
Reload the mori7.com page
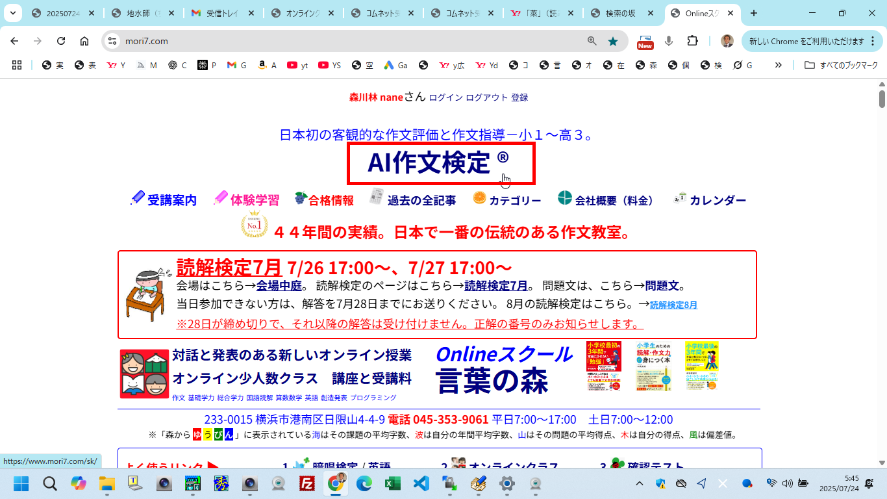pos(61,41)
